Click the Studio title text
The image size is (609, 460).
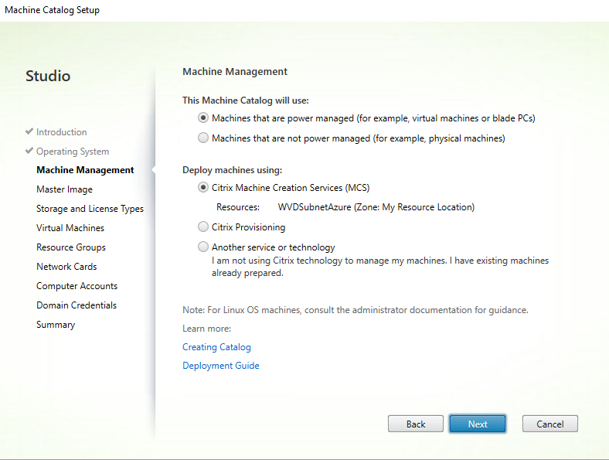tap(48, 76)
